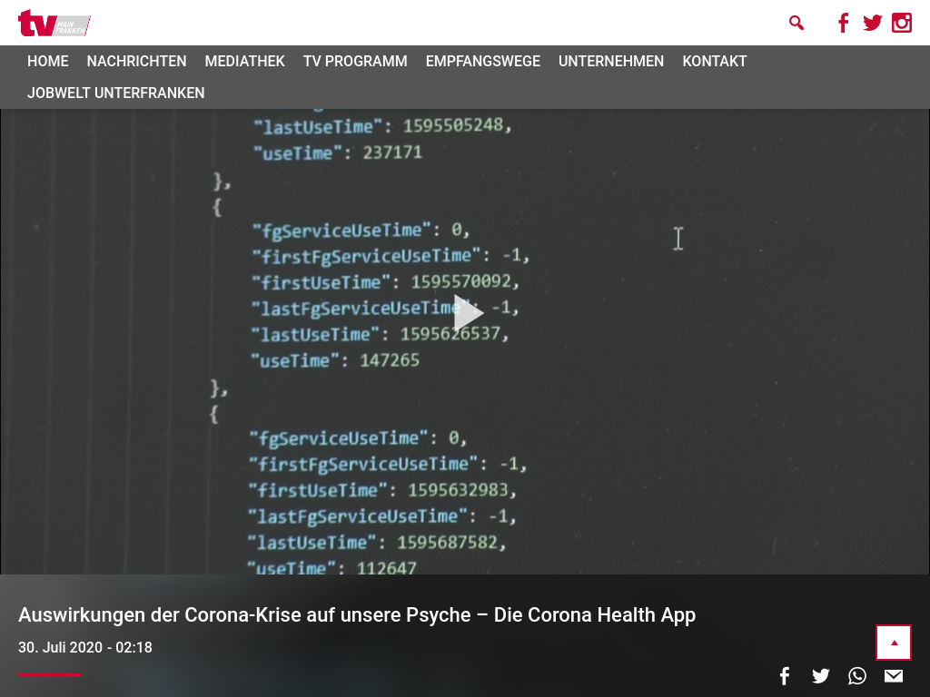Share the video on Twitter
This screenshot has width=930, height=697.
[821, 675]
